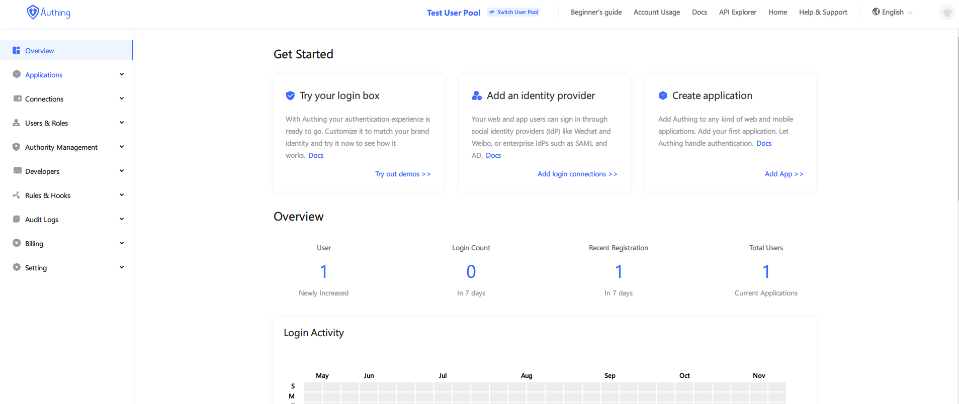Click the Switch User Pool button

(x=513, y=12)
